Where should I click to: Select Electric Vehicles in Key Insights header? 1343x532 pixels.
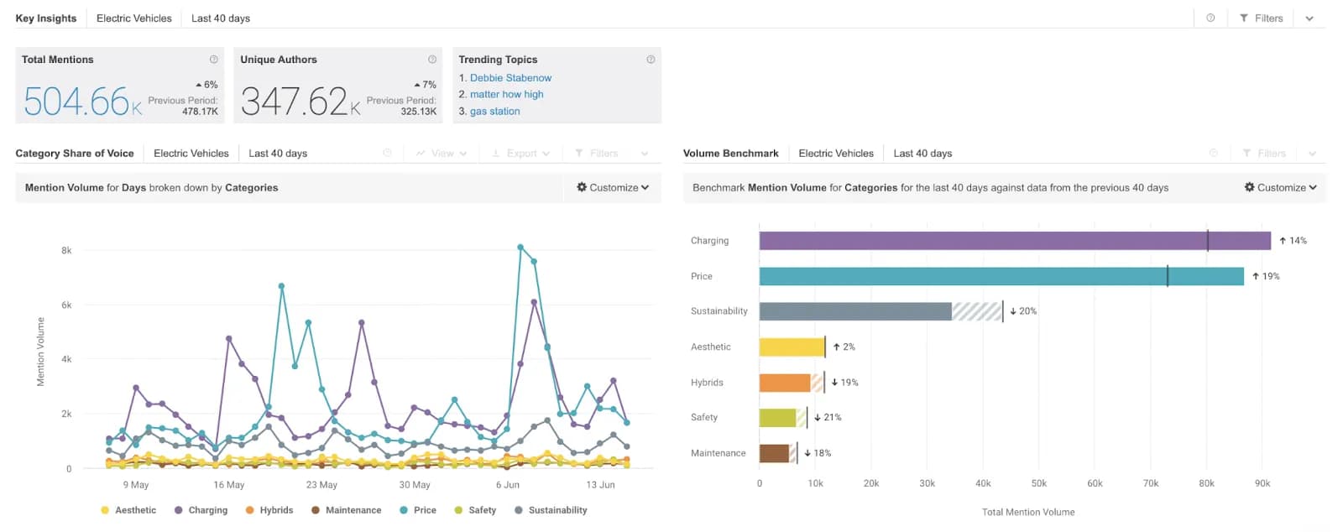coord(133,18)
